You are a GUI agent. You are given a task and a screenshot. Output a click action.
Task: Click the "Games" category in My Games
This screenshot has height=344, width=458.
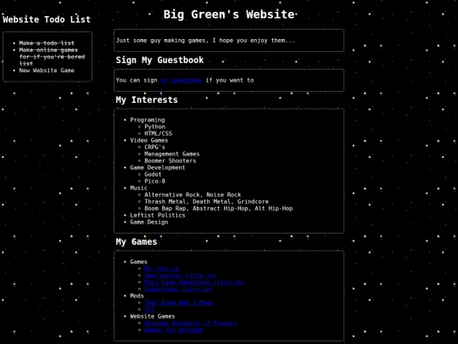point(139,262)
